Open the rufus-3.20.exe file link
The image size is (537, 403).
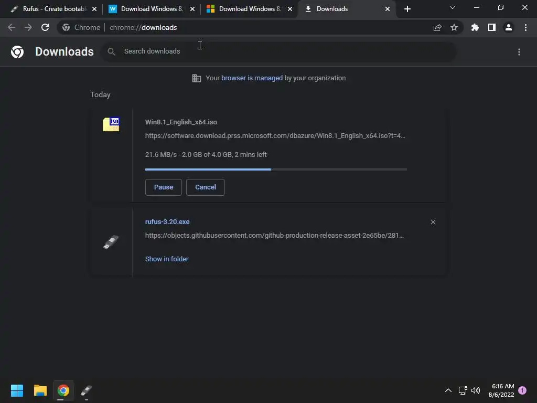tap(167, 222)
